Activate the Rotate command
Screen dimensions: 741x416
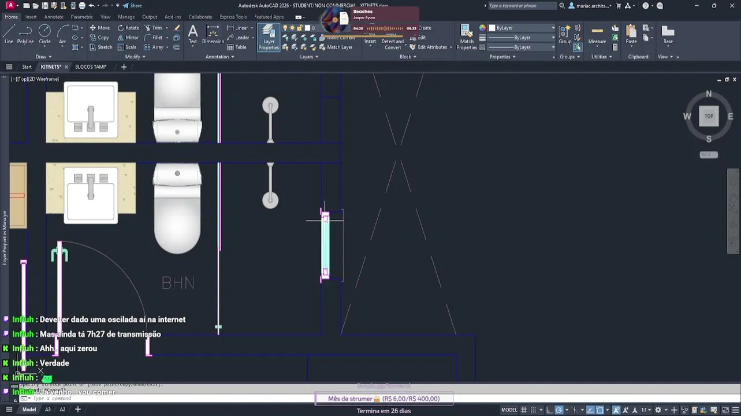point(128,28)
